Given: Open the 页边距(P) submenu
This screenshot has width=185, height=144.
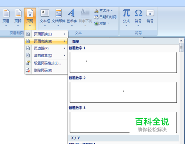Looking at the screenshot, I should click(46, 48).
